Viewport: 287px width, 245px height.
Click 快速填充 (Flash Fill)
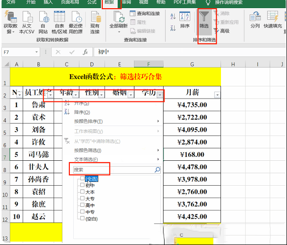[x=273, y=20]
